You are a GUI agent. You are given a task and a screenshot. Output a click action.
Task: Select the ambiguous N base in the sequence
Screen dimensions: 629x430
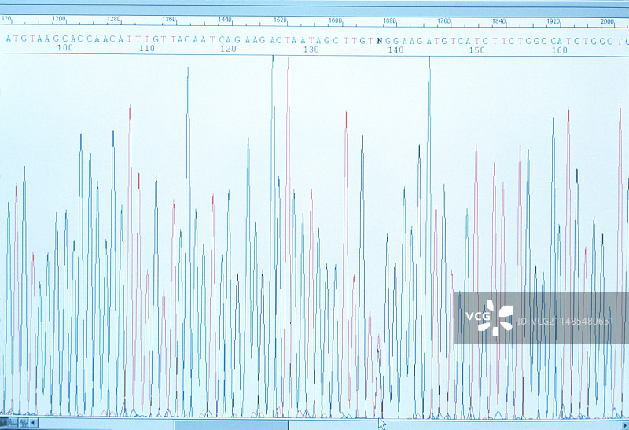click(x=379, y=39)
